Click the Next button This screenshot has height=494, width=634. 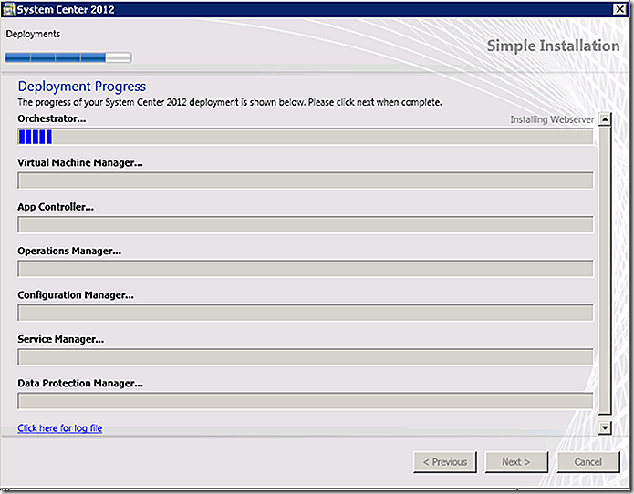516,462
